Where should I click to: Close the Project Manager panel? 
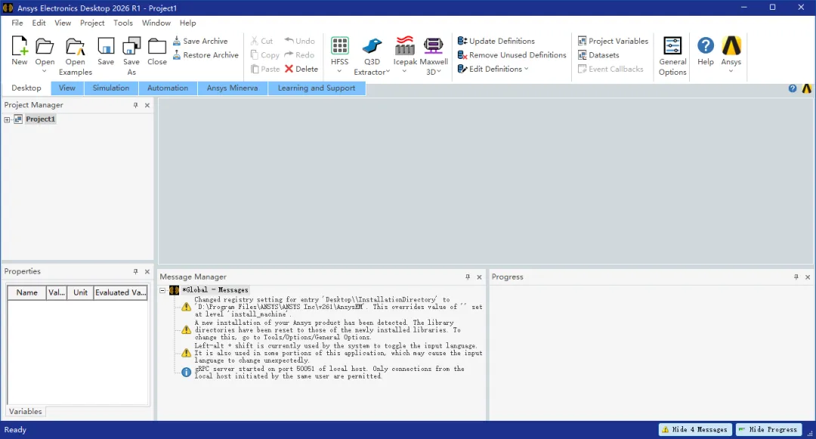tap(147, 105)
